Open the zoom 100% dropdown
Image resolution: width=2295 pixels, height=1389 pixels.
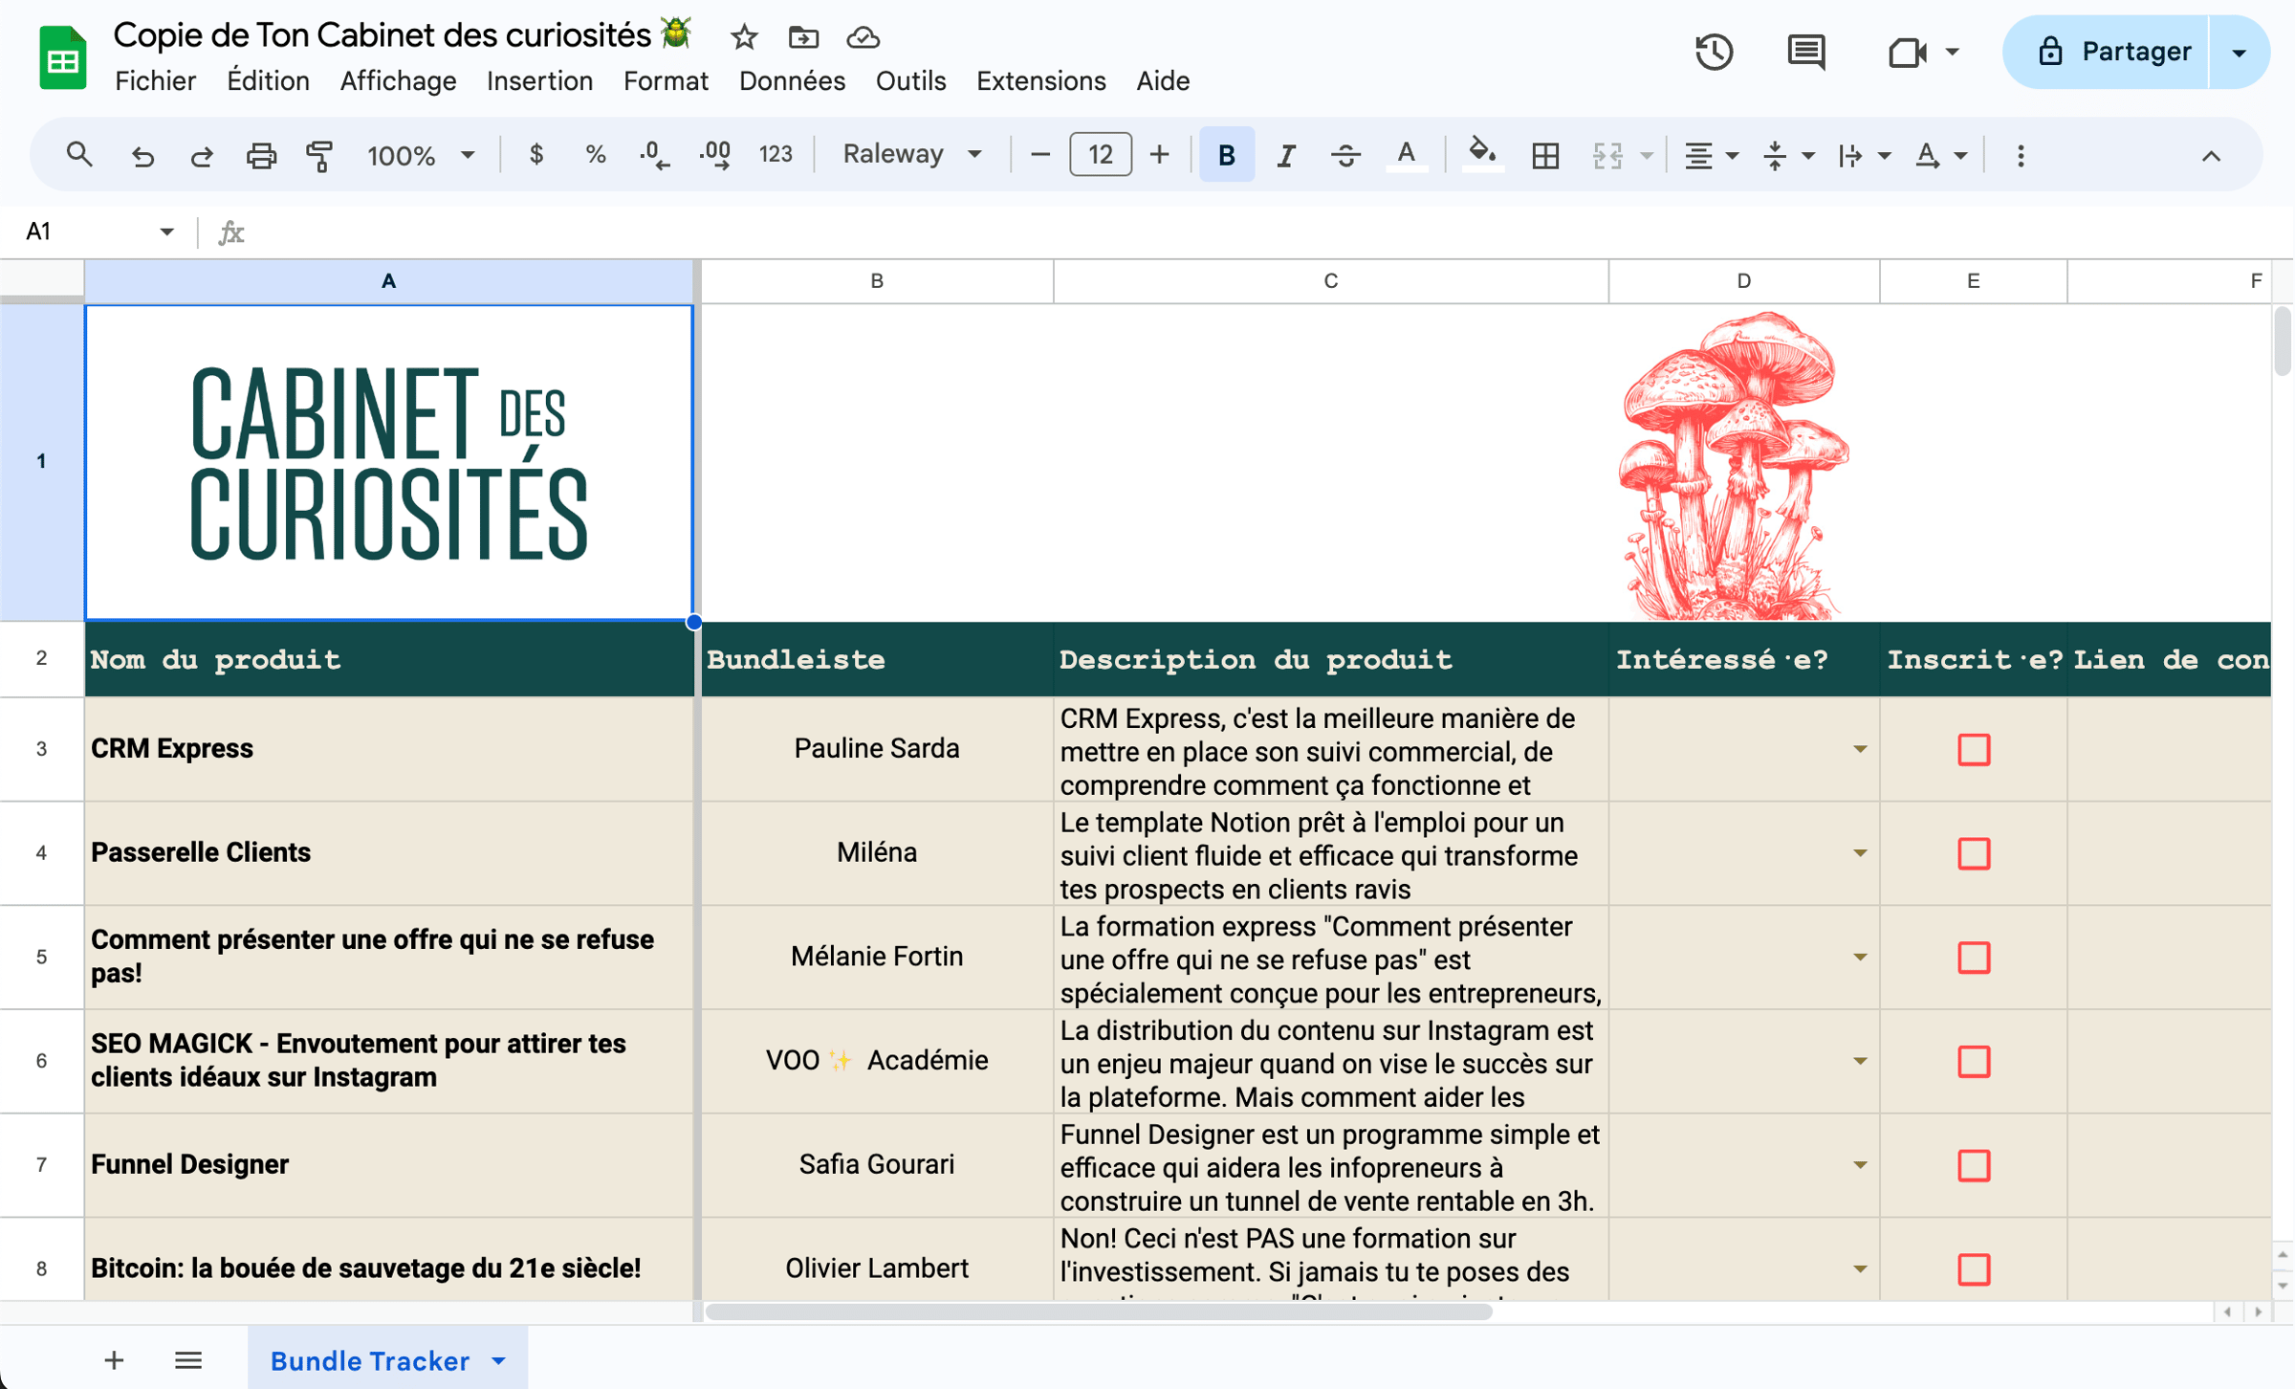[x=421, y=155]
